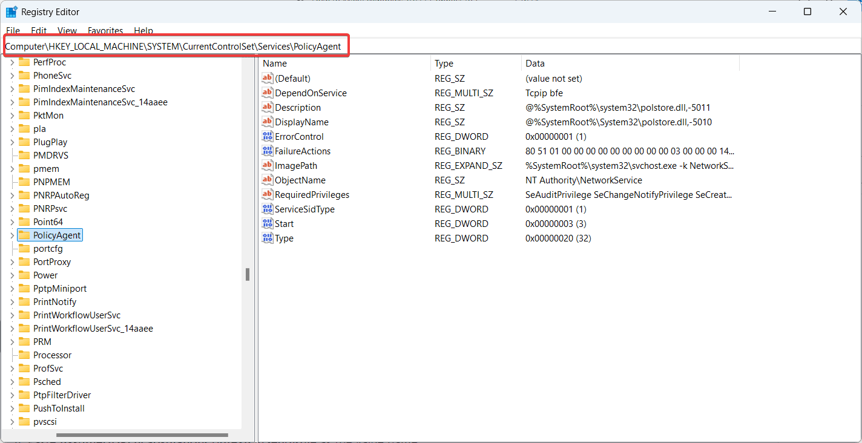Click the '0x00000020 (32)' data value
This screenshot has width=862, height=443.
click(558, 238)
